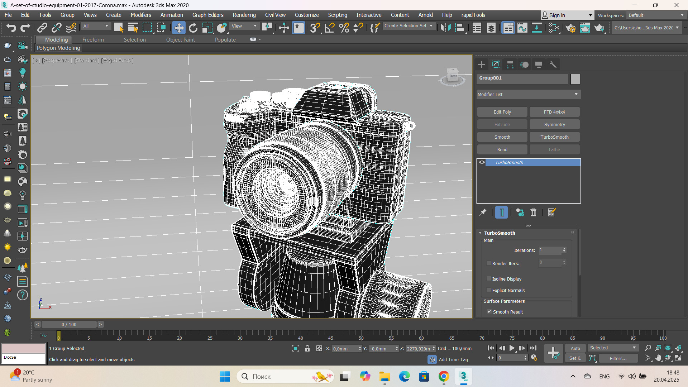Collapse the TurboSmooth rollout
The width and height of the screenshot is (688, 387).
[480, 233]
